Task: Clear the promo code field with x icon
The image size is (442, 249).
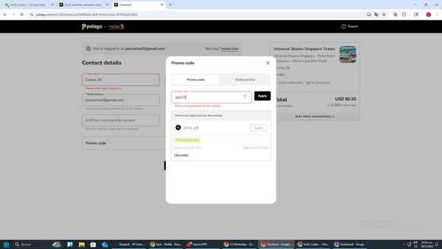Action: click(244, 96)
